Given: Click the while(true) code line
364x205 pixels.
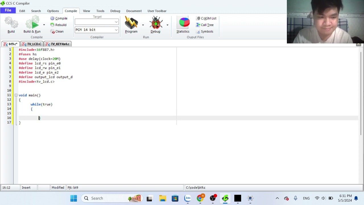Looking at the screenshot, I should [42, 104].
